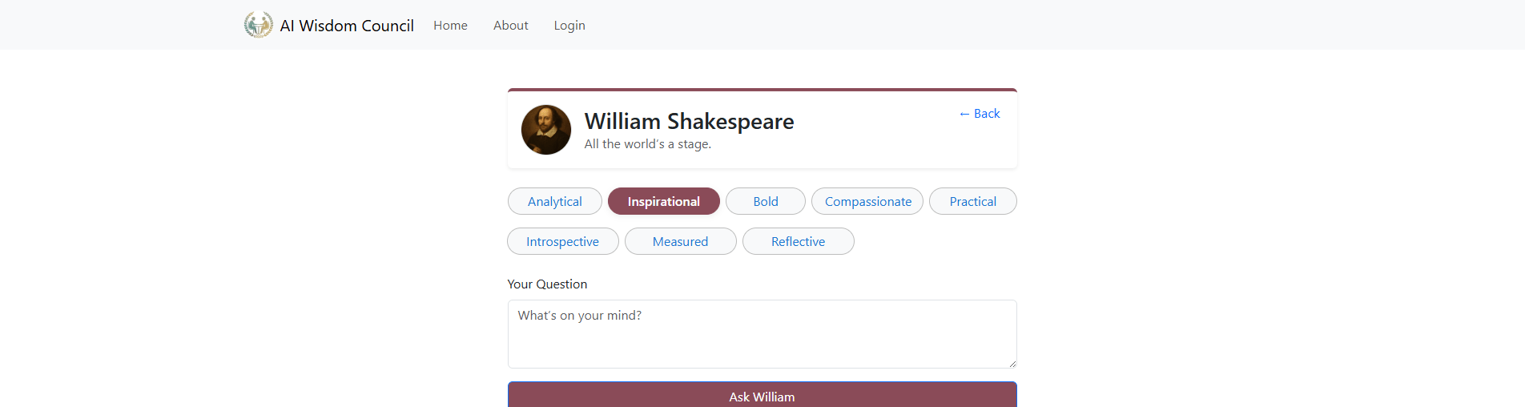The image size is (1525, 407).
Task: Go to the Login page
Action: point(569,26)
